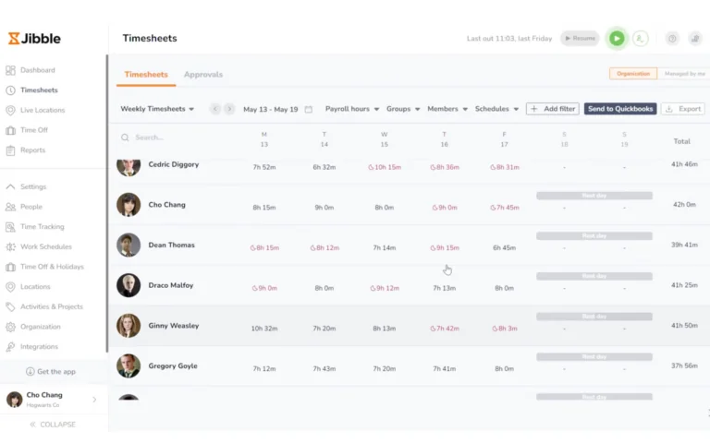710x443 pixels.
Task: Click the timesheet Search field
Action: pyautogui.click(x=177, y=138)
